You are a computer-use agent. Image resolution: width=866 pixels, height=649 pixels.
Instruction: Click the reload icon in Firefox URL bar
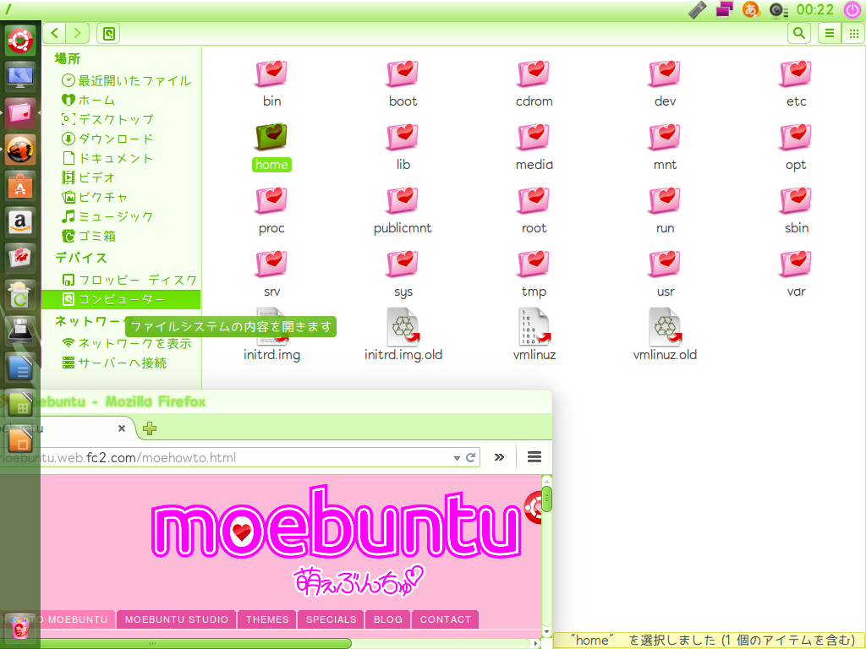pyautogui.click(x=471, y=457)
